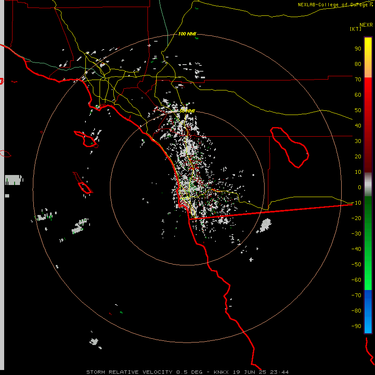Click the gray echo blob south of Salton Sea
The image size is (375, 375).
[265, 225]
